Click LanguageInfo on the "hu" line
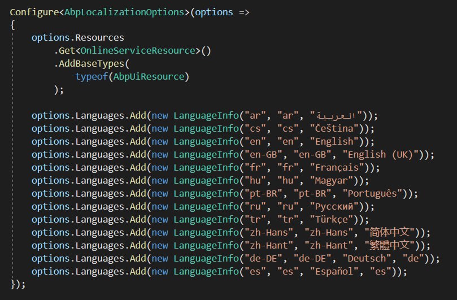457x300 pixels. coord(206,181)
